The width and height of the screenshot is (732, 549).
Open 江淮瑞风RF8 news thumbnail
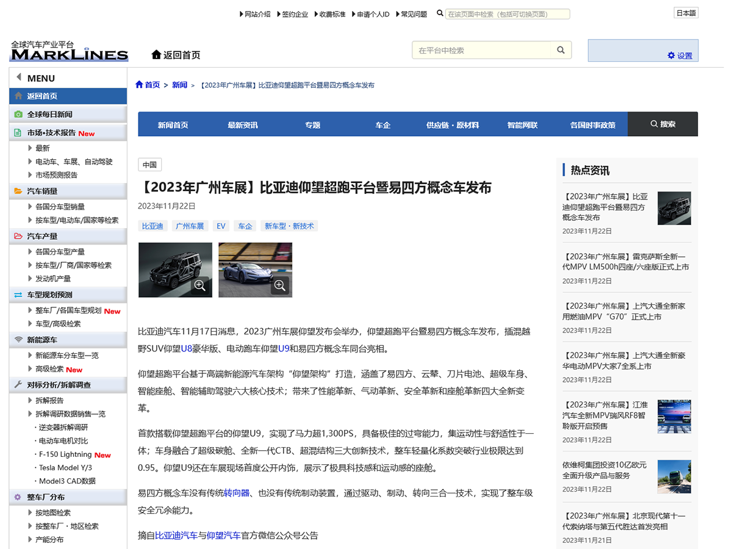tap(674, 417)
